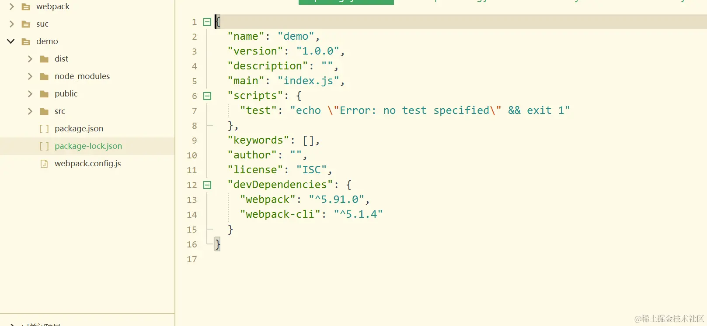The image size is (707, 326).
Task: Click the "^5.1.4" version value
Action: (x=358, y=214)
